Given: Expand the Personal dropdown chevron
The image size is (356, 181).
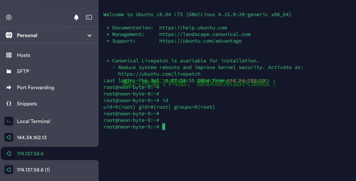Looking at the screenshot, I should pyautogui.click(x=90, y=35).
